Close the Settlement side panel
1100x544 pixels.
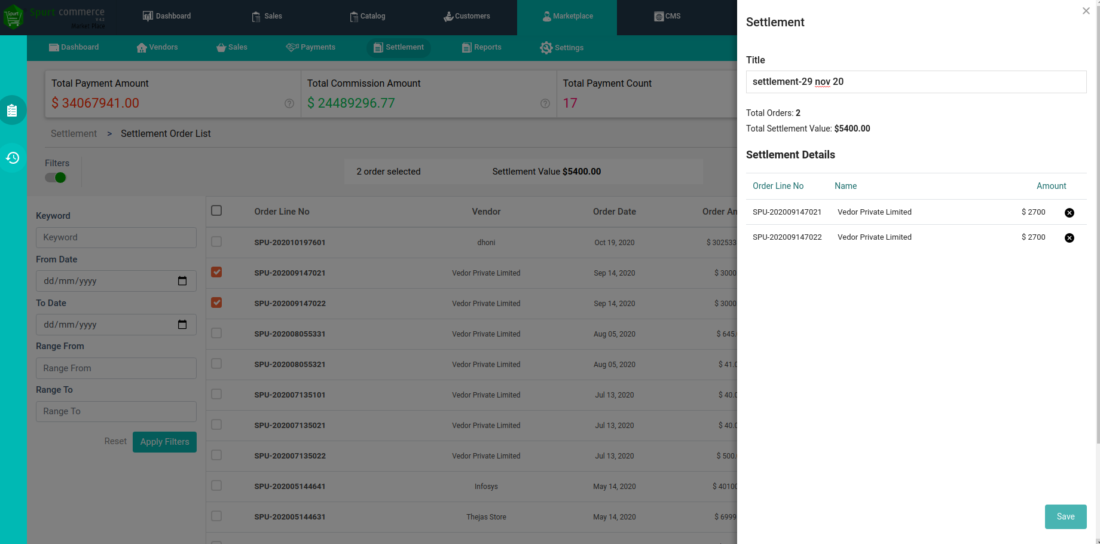coord(1086,11)
